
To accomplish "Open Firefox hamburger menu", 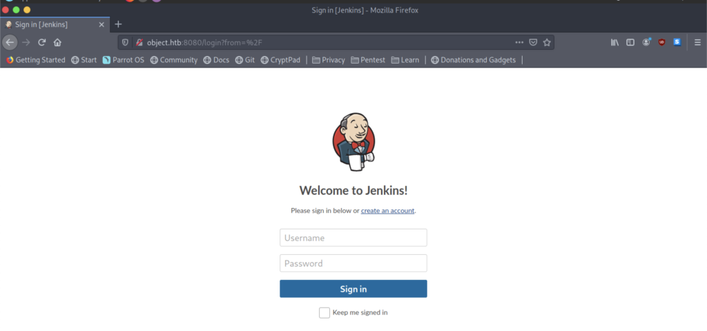I will pos(697,42).
